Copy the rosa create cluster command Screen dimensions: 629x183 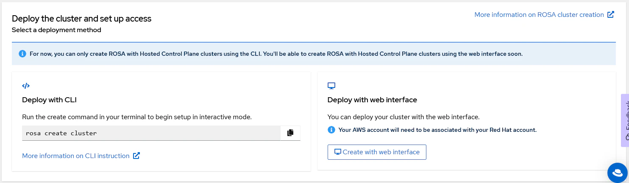[290, 133]
